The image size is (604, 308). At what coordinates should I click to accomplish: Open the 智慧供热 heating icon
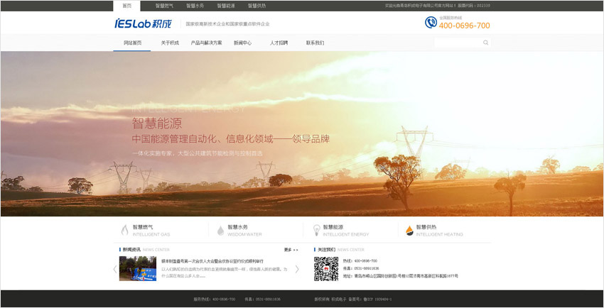click(409, 231)
